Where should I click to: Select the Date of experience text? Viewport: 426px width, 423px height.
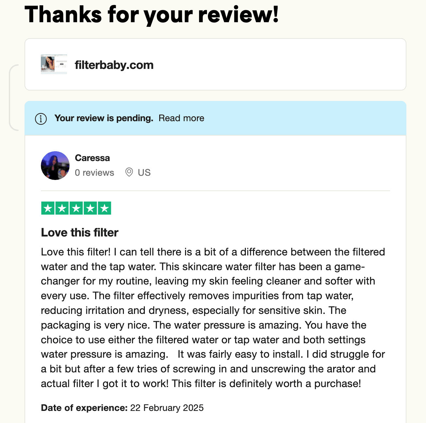click(84, 408)
